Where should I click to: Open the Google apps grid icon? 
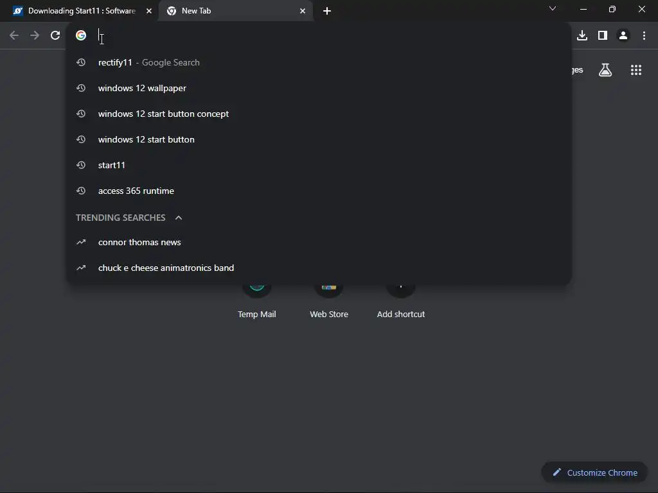coord(636,70)
